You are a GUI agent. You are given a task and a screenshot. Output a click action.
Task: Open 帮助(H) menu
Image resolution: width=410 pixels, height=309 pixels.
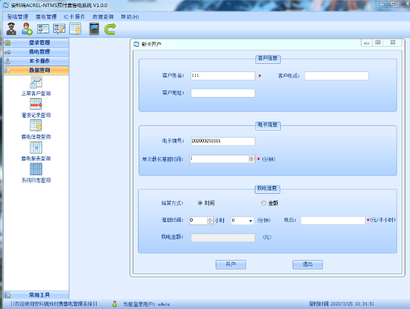click(x=130, y=17)
